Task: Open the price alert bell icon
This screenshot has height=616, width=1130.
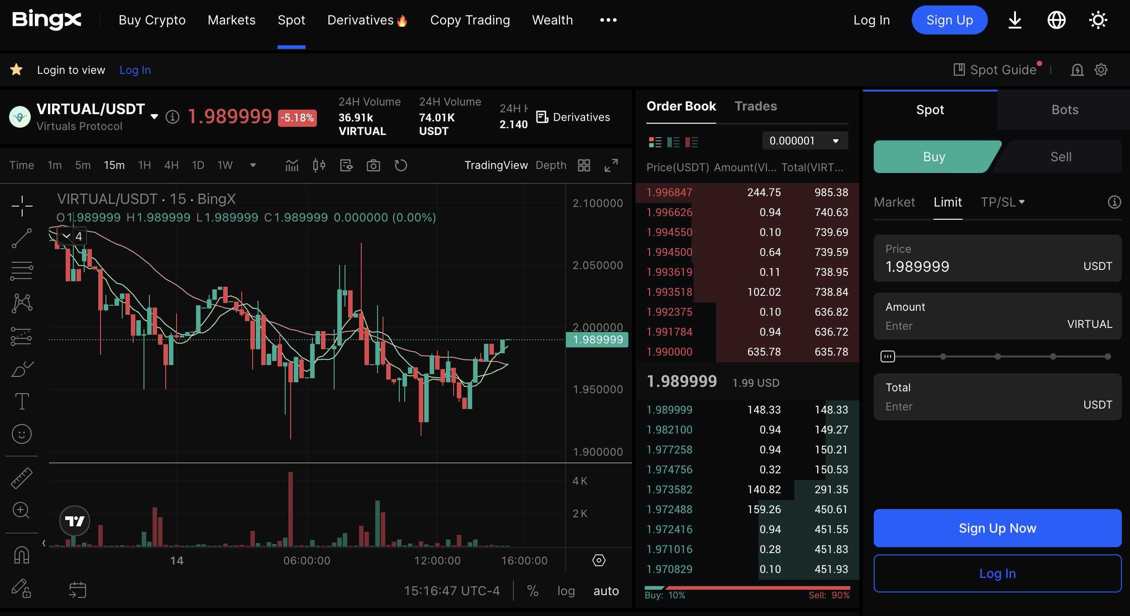Action: 1077,70
